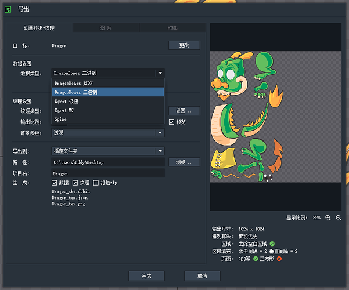Image resolution: width=349 pixels, height=290 pixels.
Task: Click green check icon beside 去除空白区域
Action: tap(272, 244)
